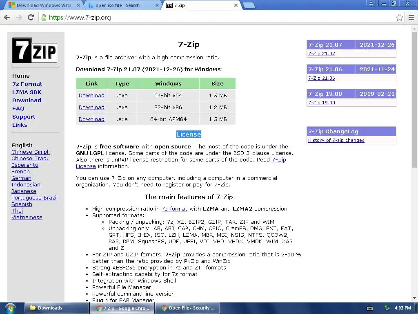Image resolution: width=418 pixels, height=314 pixels.
Task: Switch language to Portuguese Brazil
Action: pos(34,198)
